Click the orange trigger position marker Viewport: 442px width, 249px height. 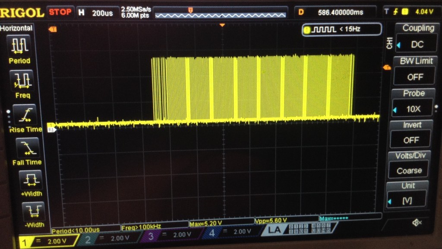coord(222,25)
